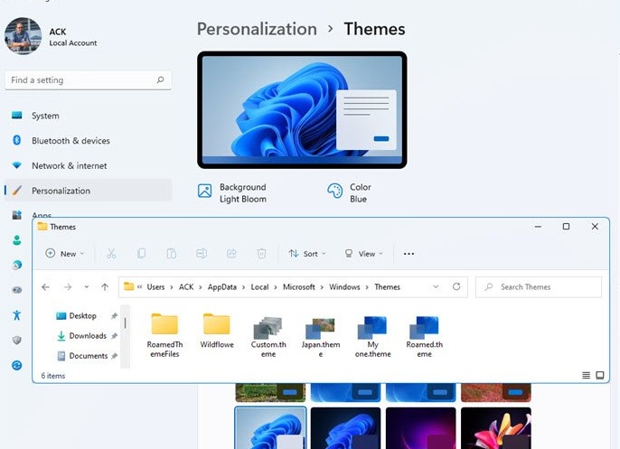620x449 pixels.
Task: Click the Gaming controller icon in sidebar
Action: (x=16, y=290)
